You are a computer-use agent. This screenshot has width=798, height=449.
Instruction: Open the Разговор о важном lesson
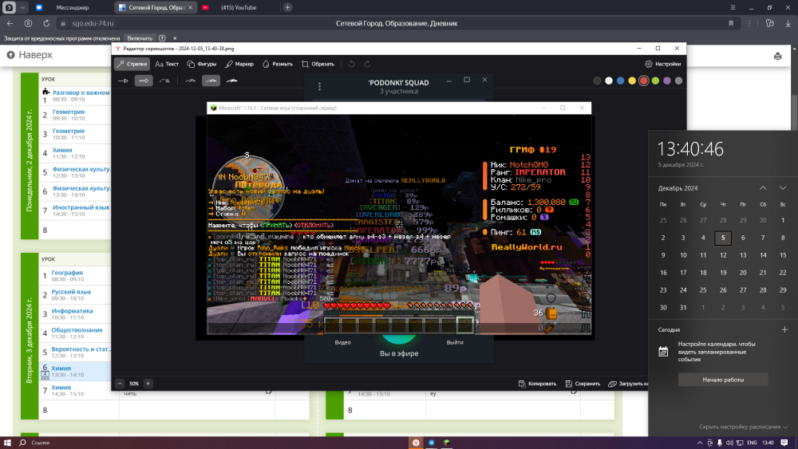coord(81,93)
